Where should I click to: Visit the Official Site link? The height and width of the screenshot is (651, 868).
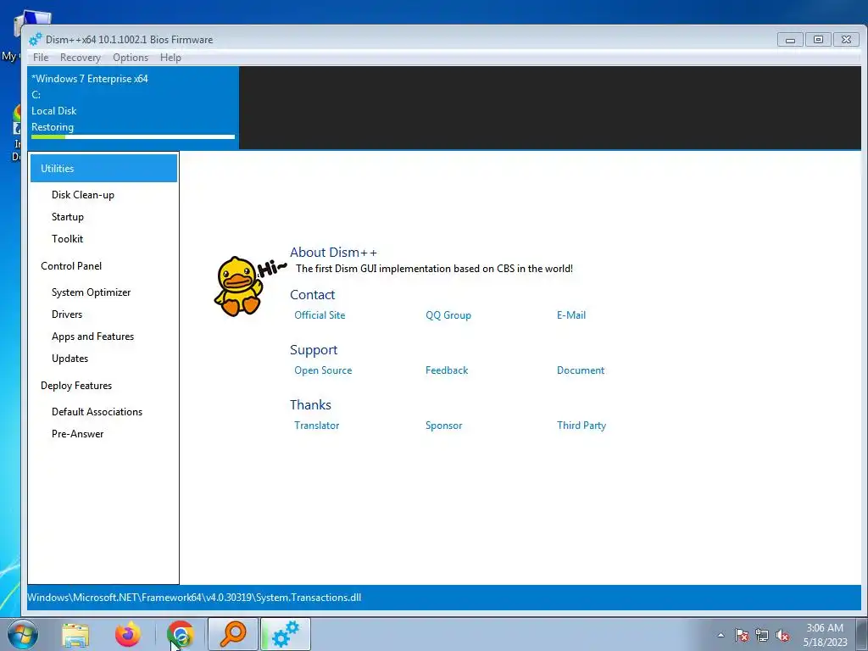pos(320,315)
